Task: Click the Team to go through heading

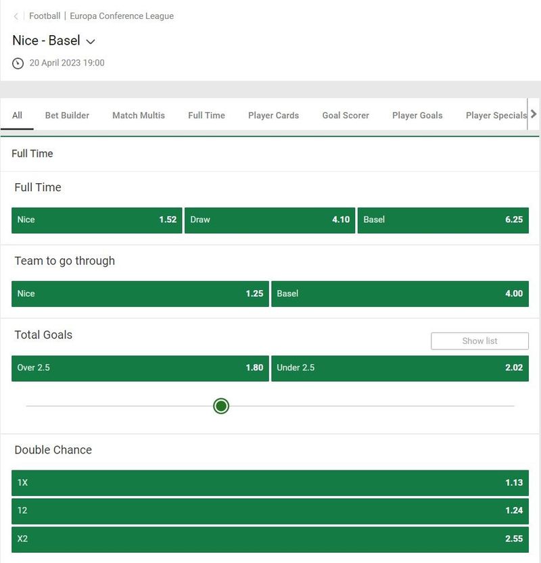Action: click(65, 261)
